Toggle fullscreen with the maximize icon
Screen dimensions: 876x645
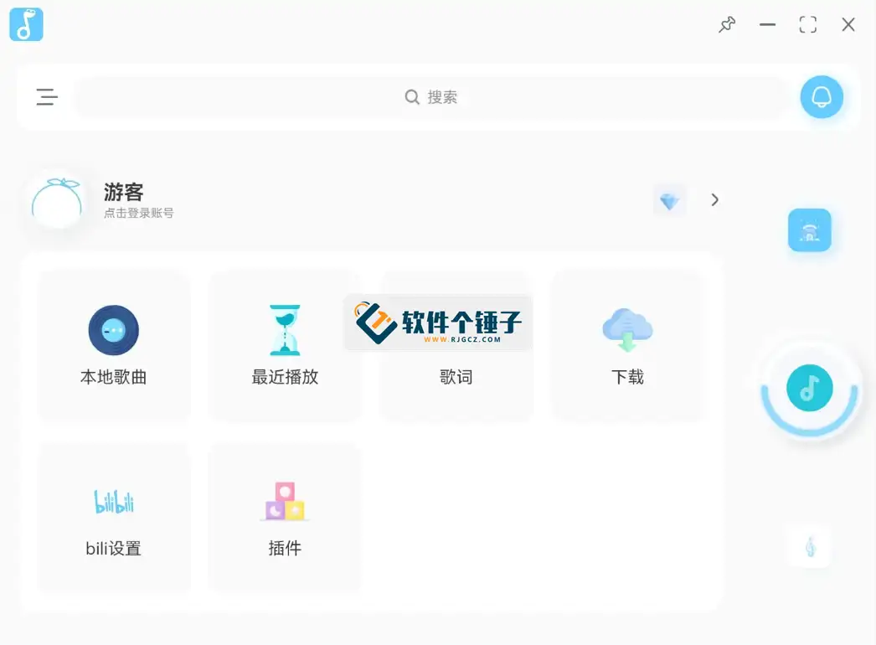[807, 25]
